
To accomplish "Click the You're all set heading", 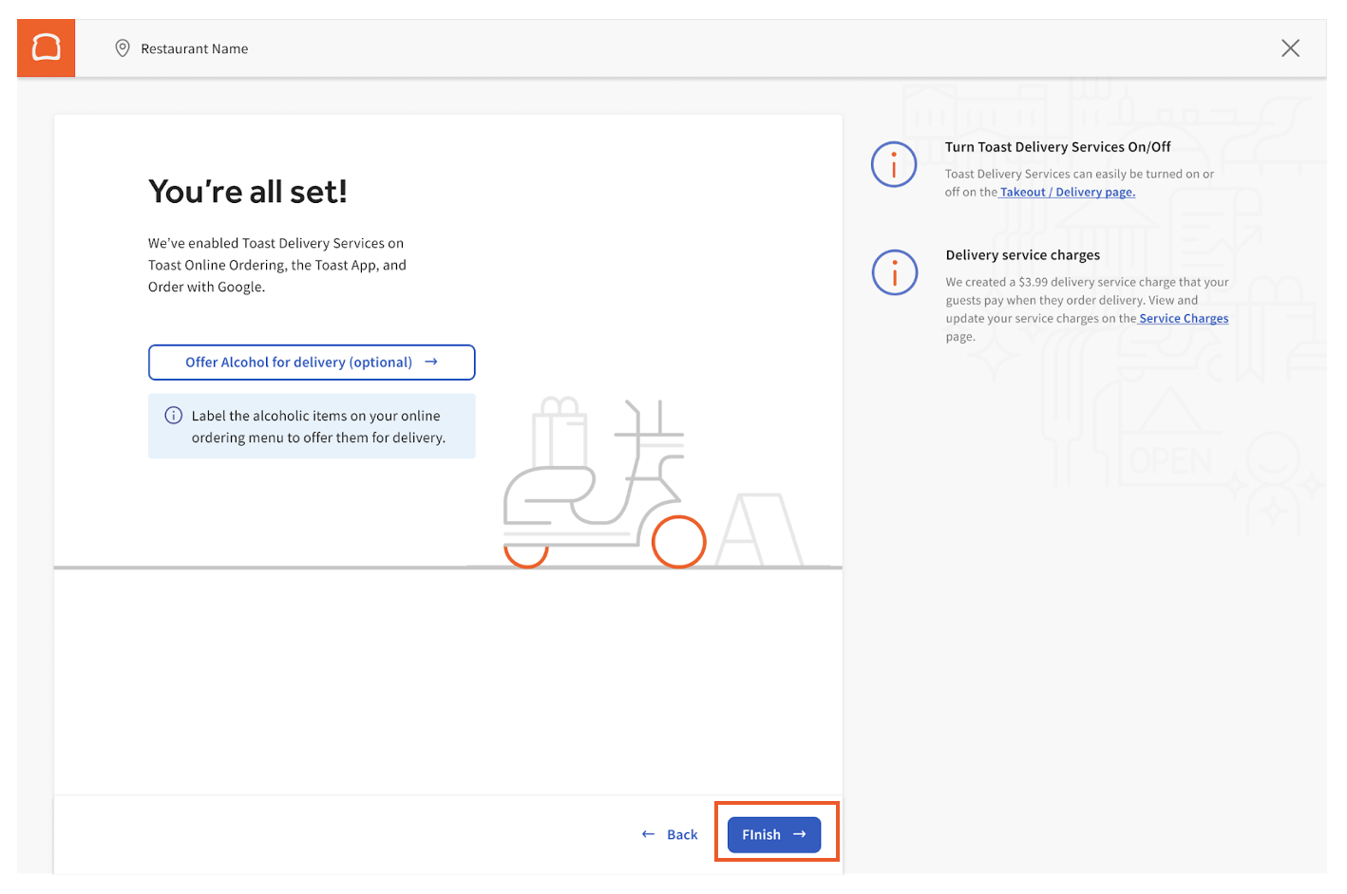I will pyautogui.click(x=250, y=191).
